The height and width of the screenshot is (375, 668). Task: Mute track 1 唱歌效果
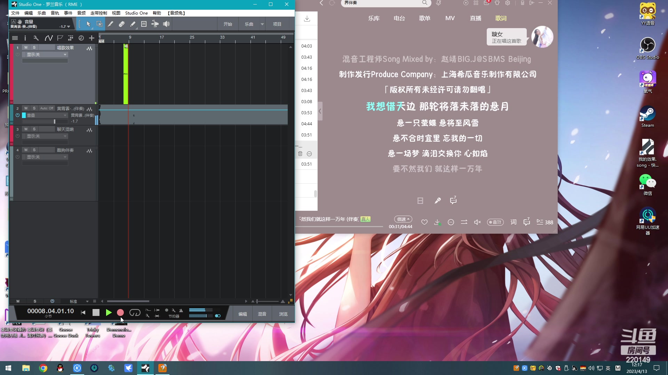pyautogui.click(x=26, y=48)
